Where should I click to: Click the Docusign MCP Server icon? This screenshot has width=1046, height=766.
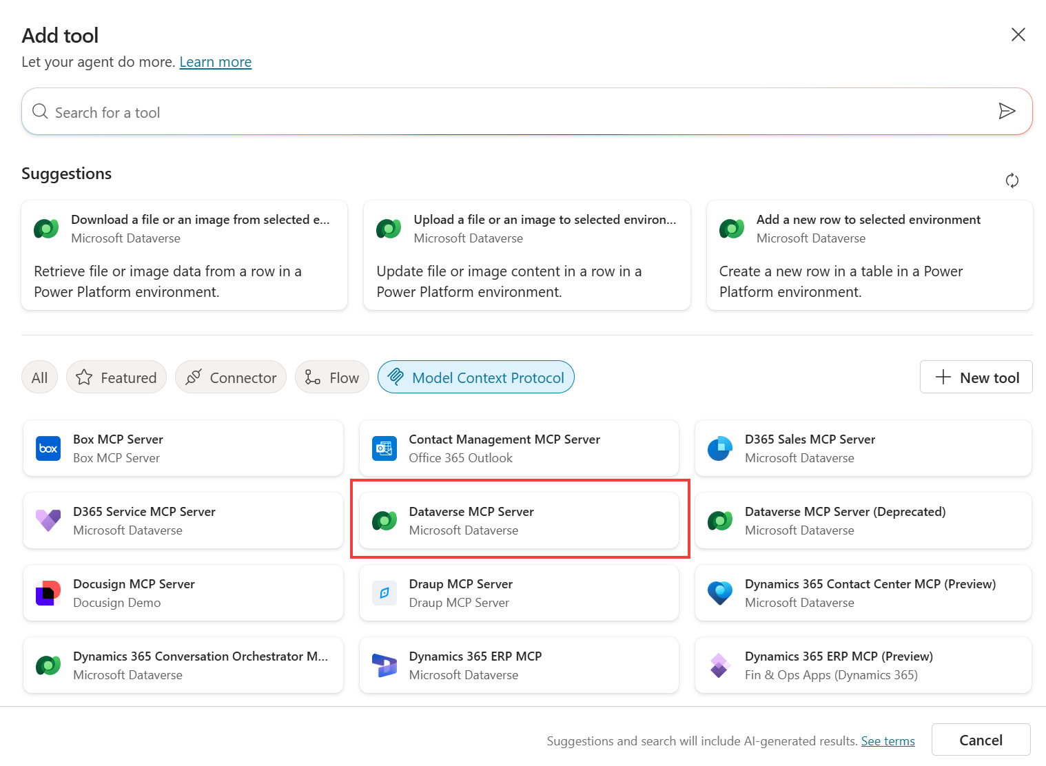click(48, 593)
